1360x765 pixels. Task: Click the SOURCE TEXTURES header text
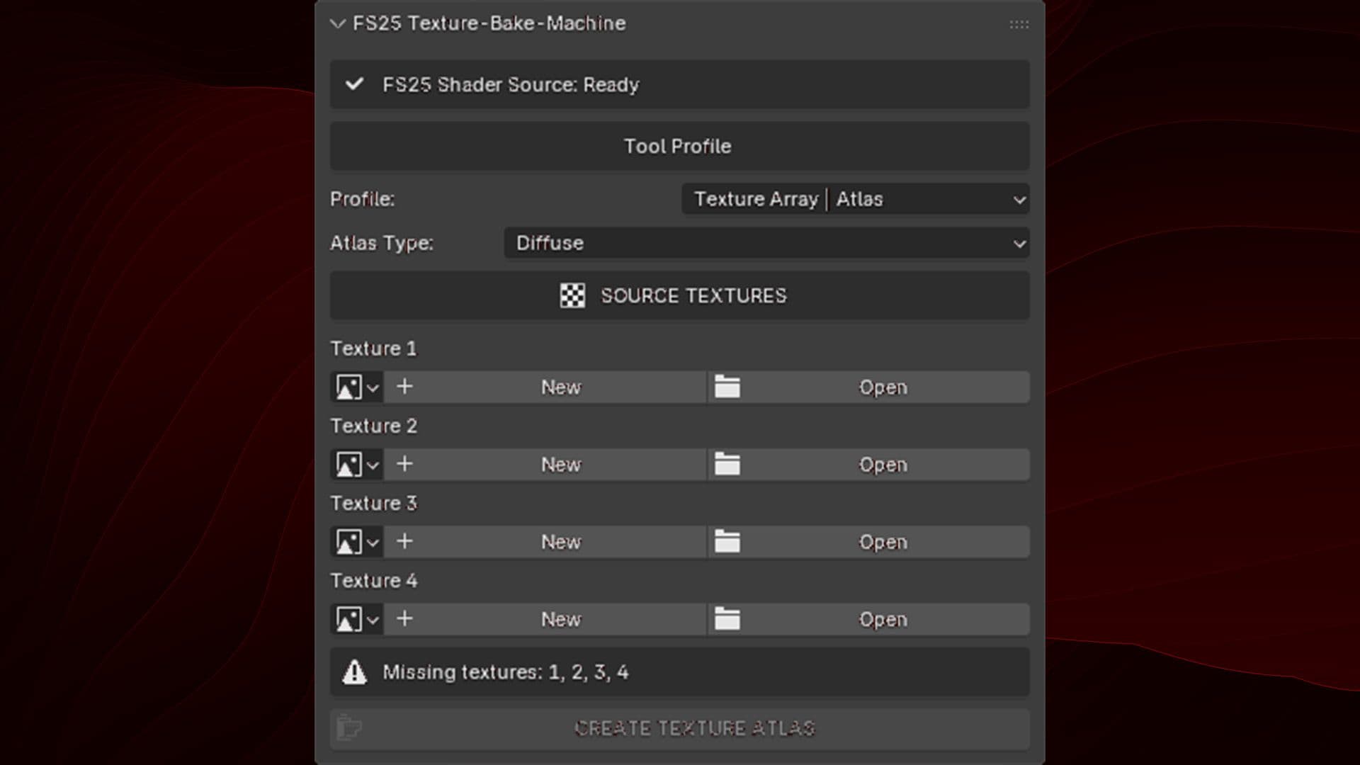(693, 295)
